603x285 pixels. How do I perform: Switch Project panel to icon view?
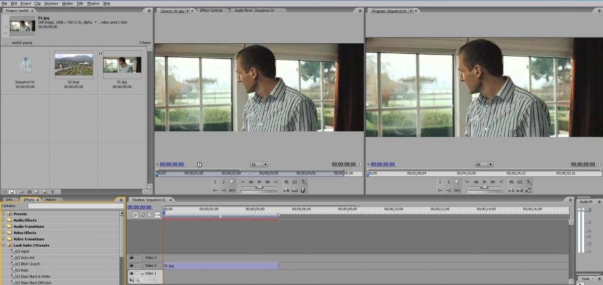point(12,191)
